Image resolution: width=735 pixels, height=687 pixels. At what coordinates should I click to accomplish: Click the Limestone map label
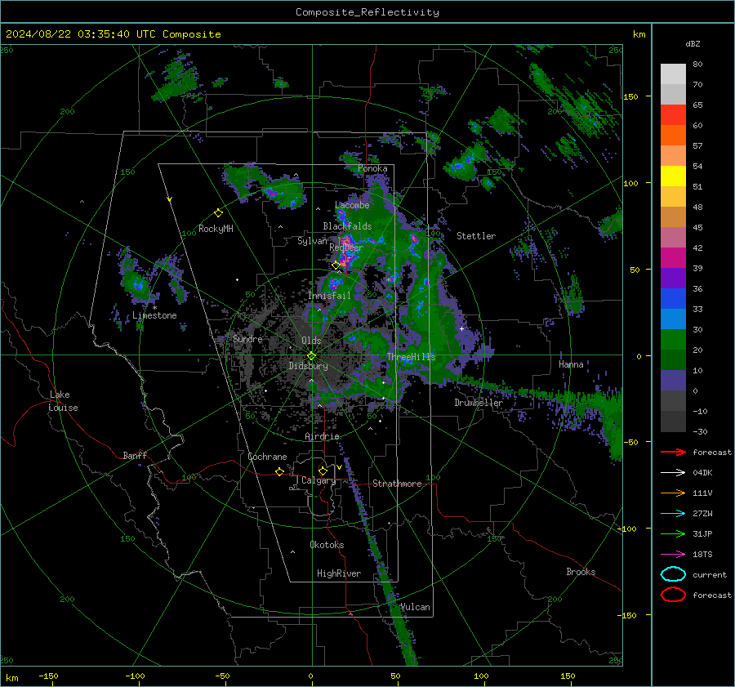(x=154, y=315)
